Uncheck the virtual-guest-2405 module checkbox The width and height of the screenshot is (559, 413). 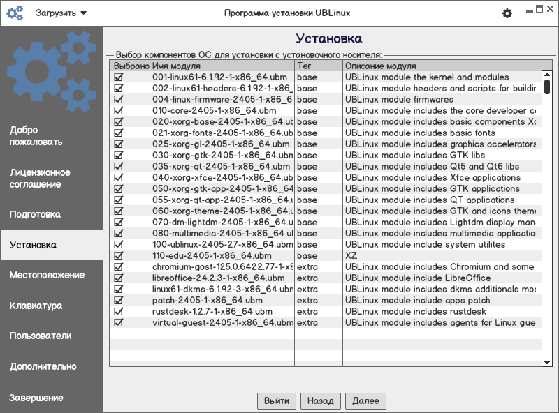point(119,323)
